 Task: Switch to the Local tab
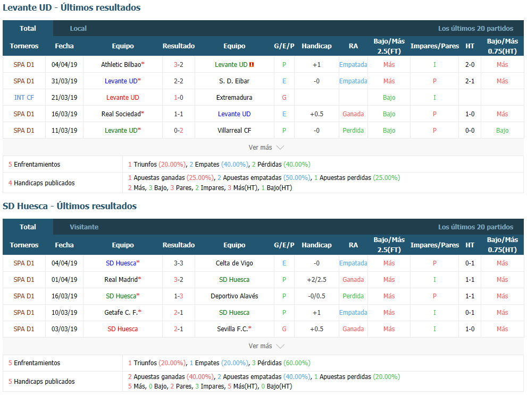pos(78,29)
